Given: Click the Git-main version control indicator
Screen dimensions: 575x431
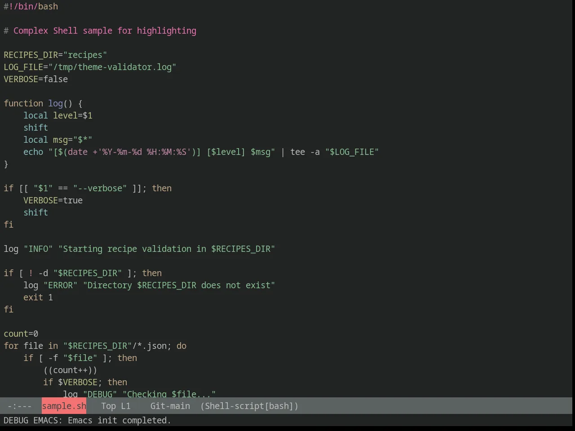Looking at the screenshot, I should click(170, 406).
